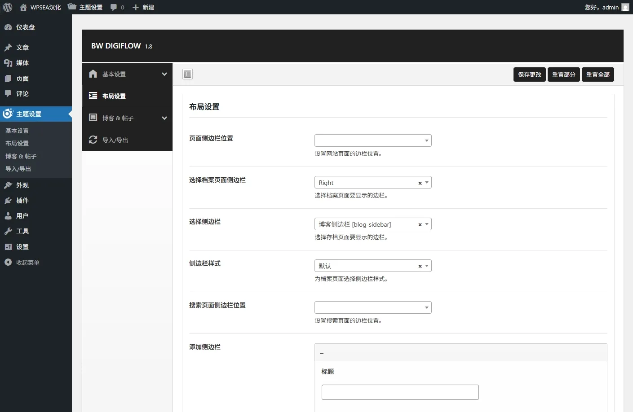Open the 页面侧边栏位置 dropdown

[x=372, y=140]
